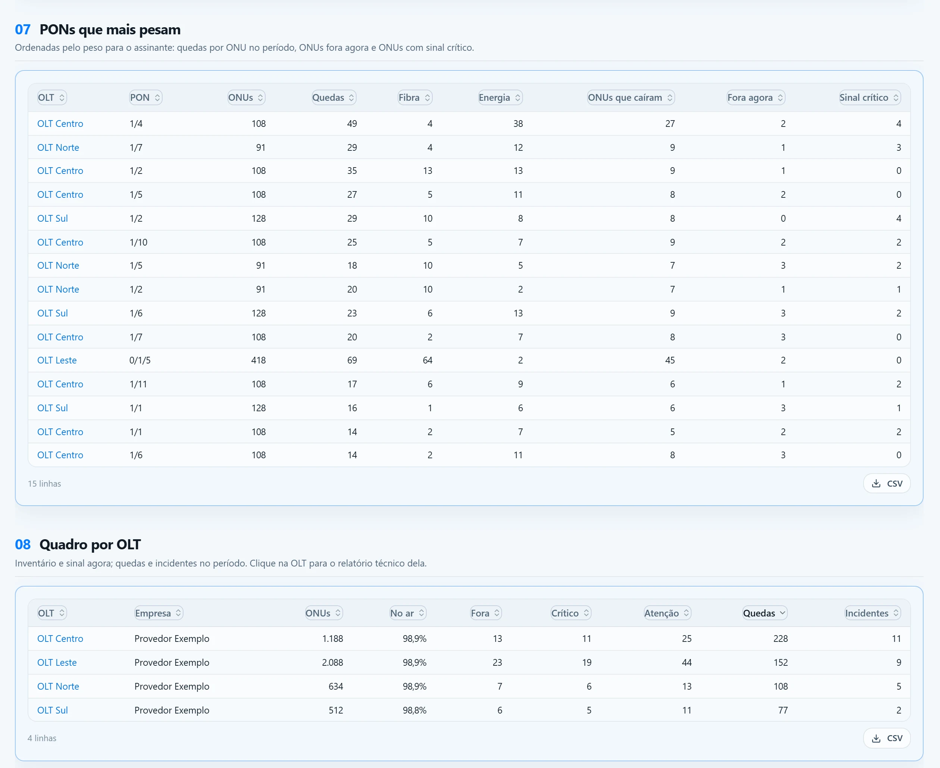Screen dimensions: 940x768
Task: Download Quadro por OLT table as CSV
Action: tap(887, 739)
